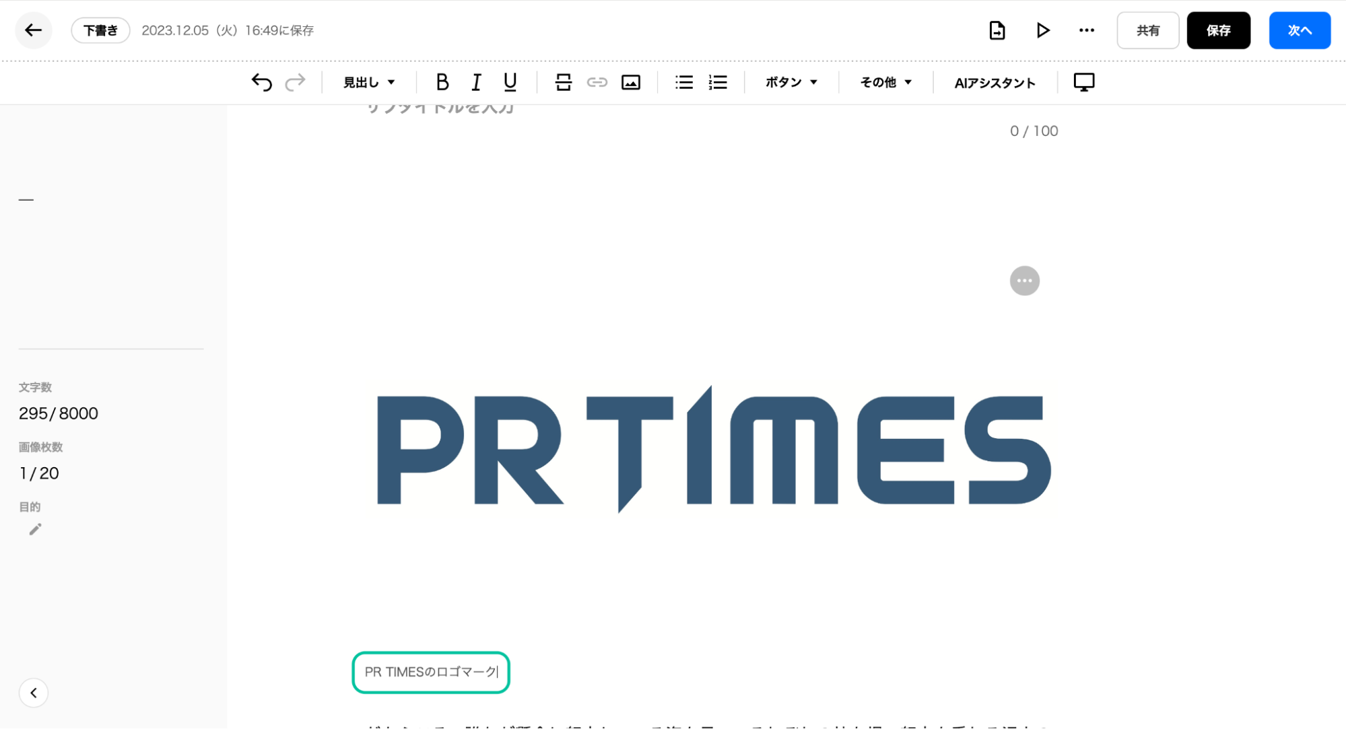The image size is (1346, 729).
Task: Open the AIアシスタント assistant
Action: click(995, 83)
